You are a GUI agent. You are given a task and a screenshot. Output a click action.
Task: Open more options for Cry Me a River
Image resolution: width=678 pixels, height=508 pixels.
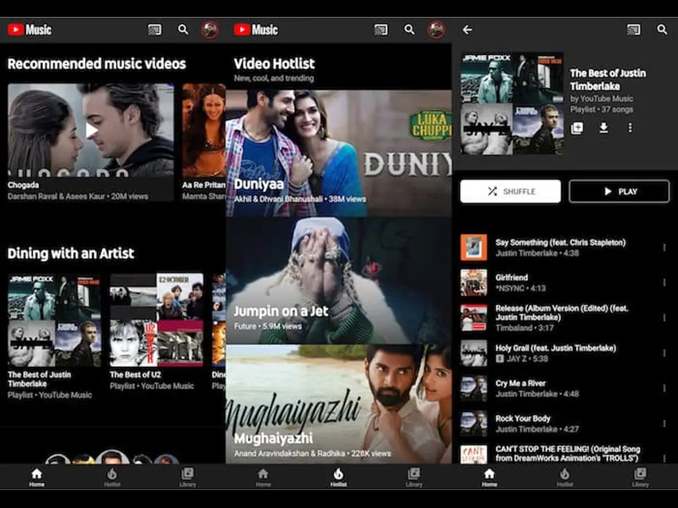click(664, 388)
